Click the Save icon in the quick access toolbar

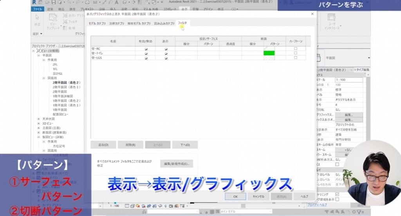tap(51, 2)
